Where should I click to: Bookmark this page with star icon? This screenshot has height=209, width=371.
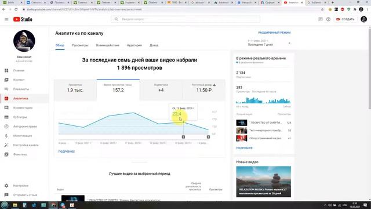pyautogui.click(x=322, y=9)
